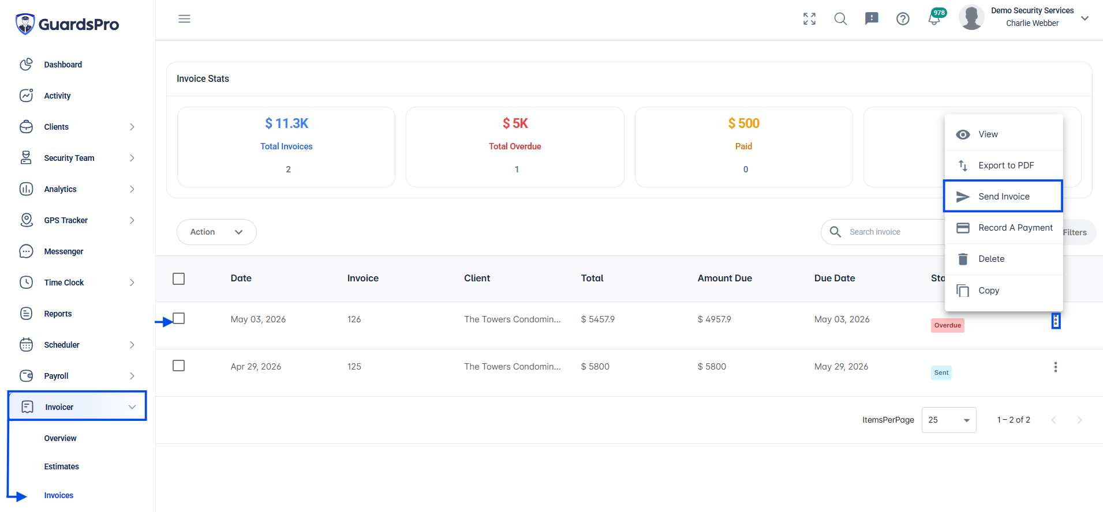Image resolution: width=1103 pixels, height=512 pixels.
Task: Expand the Scheduler submenu chevron
Action: 132,345
